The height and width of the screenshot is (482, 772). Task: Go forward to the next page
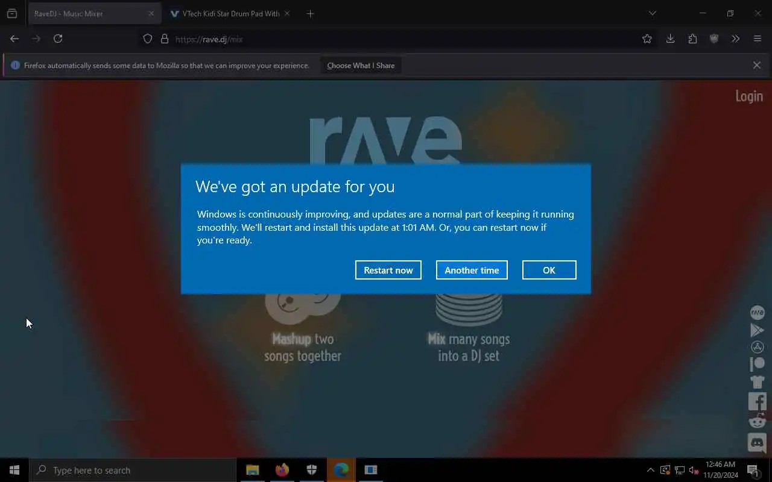[x=36, y=39]
